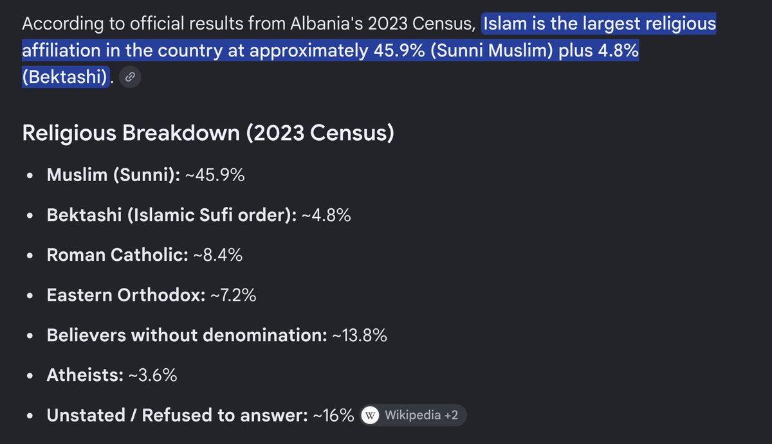This screenshot has width=772, height=444.
Task: Click the "Atheists:" label
Action: (x=85, y=375)
